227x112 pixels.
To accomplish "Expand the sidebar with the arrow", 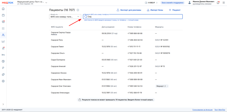I will pyautogui.click(x=3, y=104).
